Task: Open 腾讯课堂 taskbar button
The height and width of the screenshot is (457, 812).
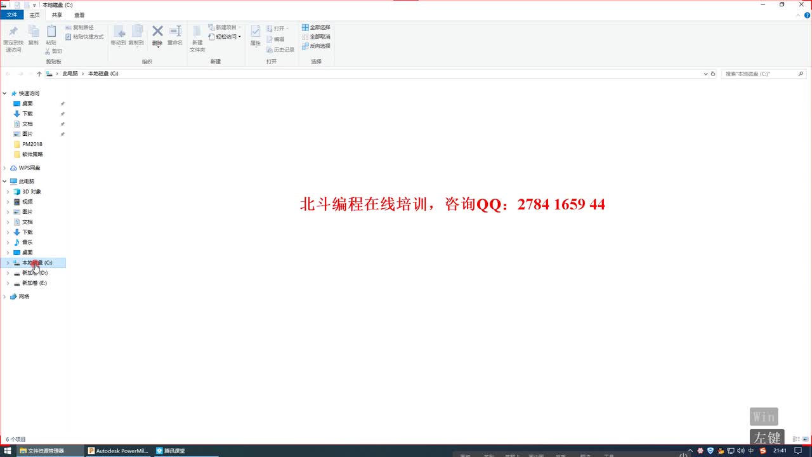Action: [185, 451]
